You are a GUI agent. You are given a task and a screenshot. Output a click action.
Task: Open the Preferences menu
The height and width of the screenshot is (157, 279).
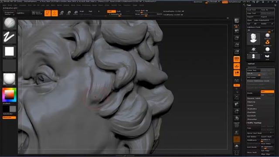coord(86,5)
